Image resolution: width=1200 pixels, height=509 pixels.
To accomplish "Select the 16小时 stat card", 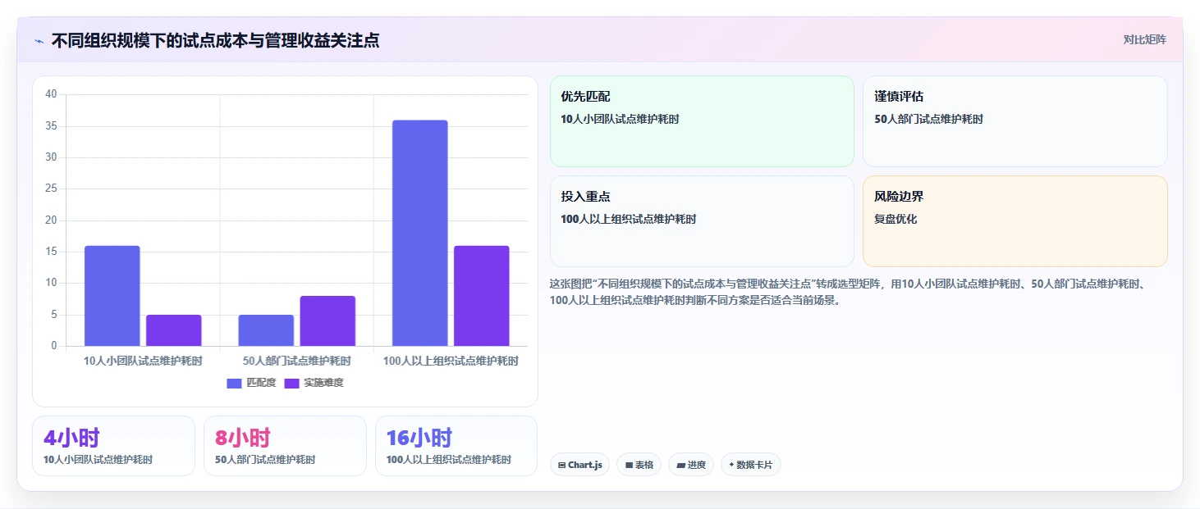I will 456,446.
